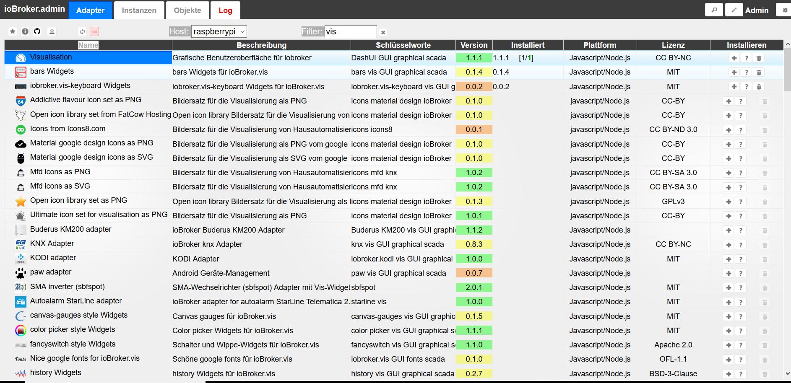Delete the bars Widgets adapter
This screenshot has width=791, height=383.
(x=759, y=72)
